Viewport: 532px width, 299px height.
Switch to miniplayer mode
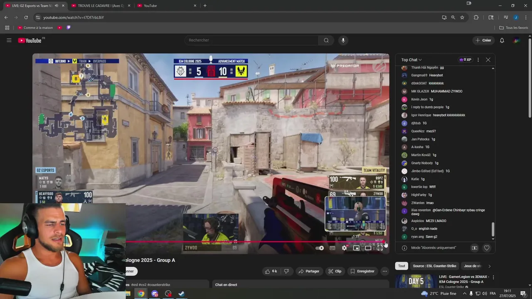click(x=356, y=248)
